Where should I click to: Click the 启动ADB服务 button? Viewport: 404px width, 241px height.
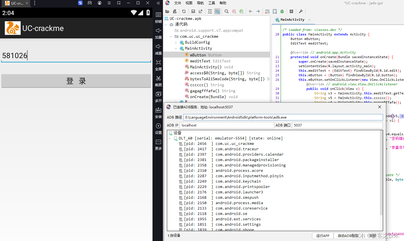tap(348, 236)
